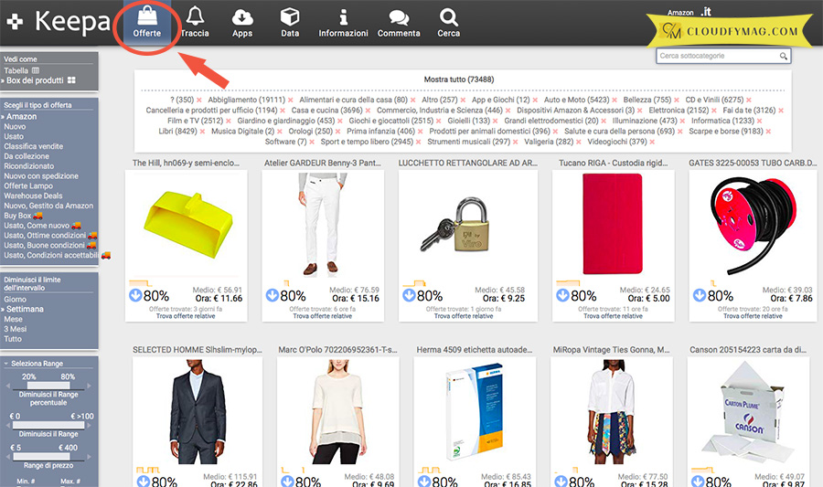Click the €0 to €>100 range slider
The height and width of the screenshot is (487, 823).
pos(48,425)
